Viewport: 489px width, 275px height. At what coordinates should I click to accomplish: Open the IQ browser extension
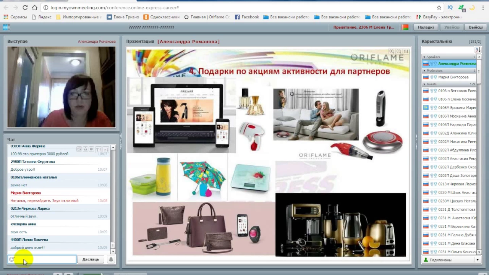coord(450,8)
